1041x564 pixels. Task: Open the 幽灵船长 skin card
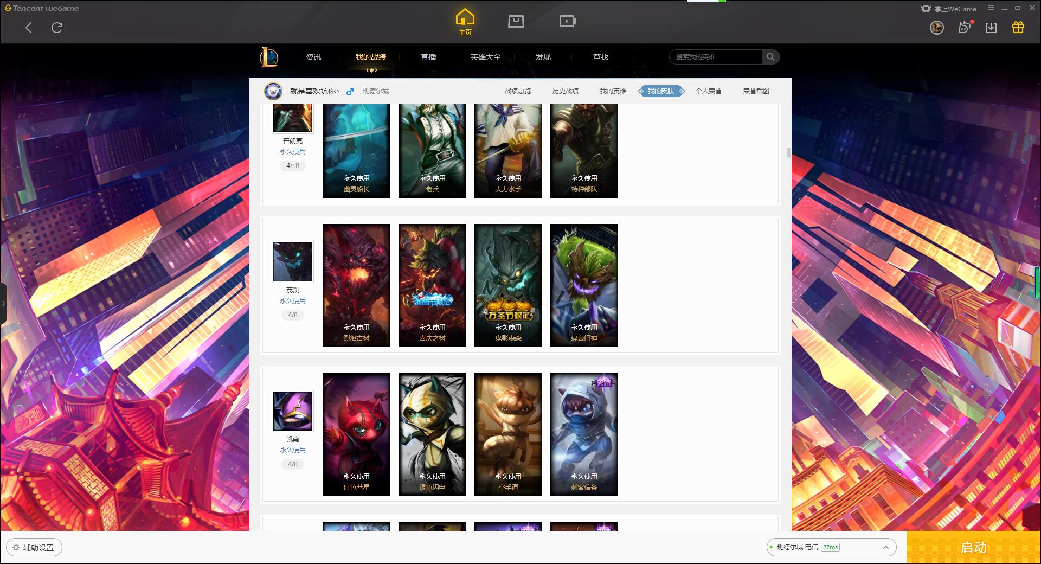(356, 151)
